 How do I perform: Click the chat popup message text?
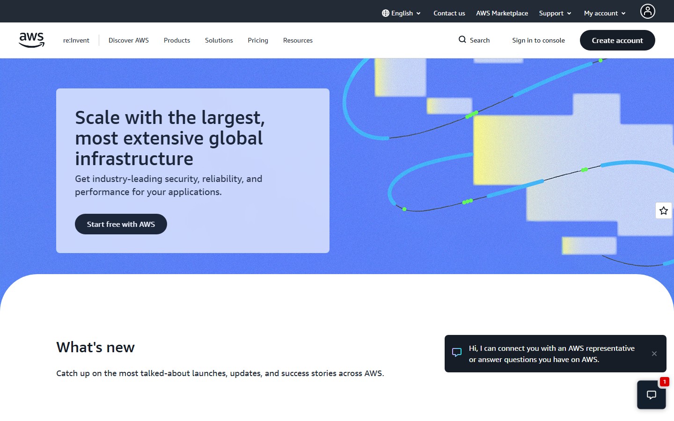tap(552, 354)
